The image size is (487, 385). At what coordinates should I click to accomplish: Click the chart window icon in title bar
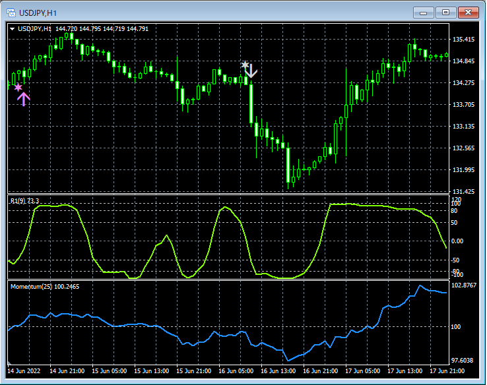11,12
